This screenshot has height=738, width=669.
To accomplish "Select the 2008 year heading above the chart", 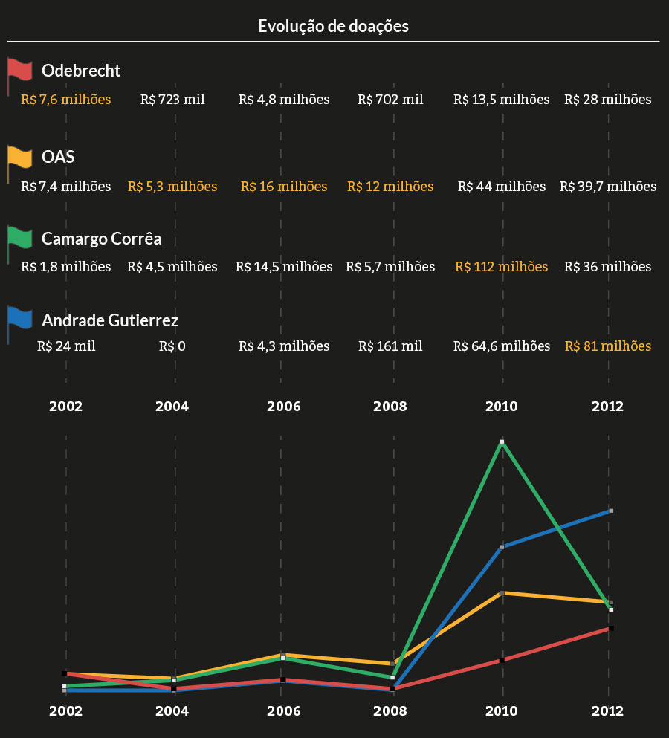I will click(x=390, y=407).
